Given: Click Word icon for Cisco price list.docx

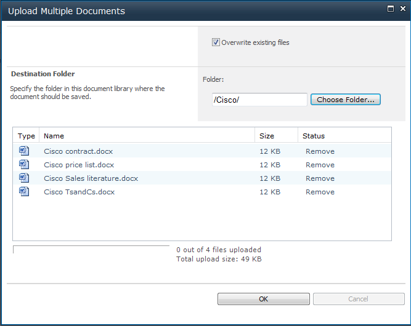Looking at the screenshot, I should 24,164.
